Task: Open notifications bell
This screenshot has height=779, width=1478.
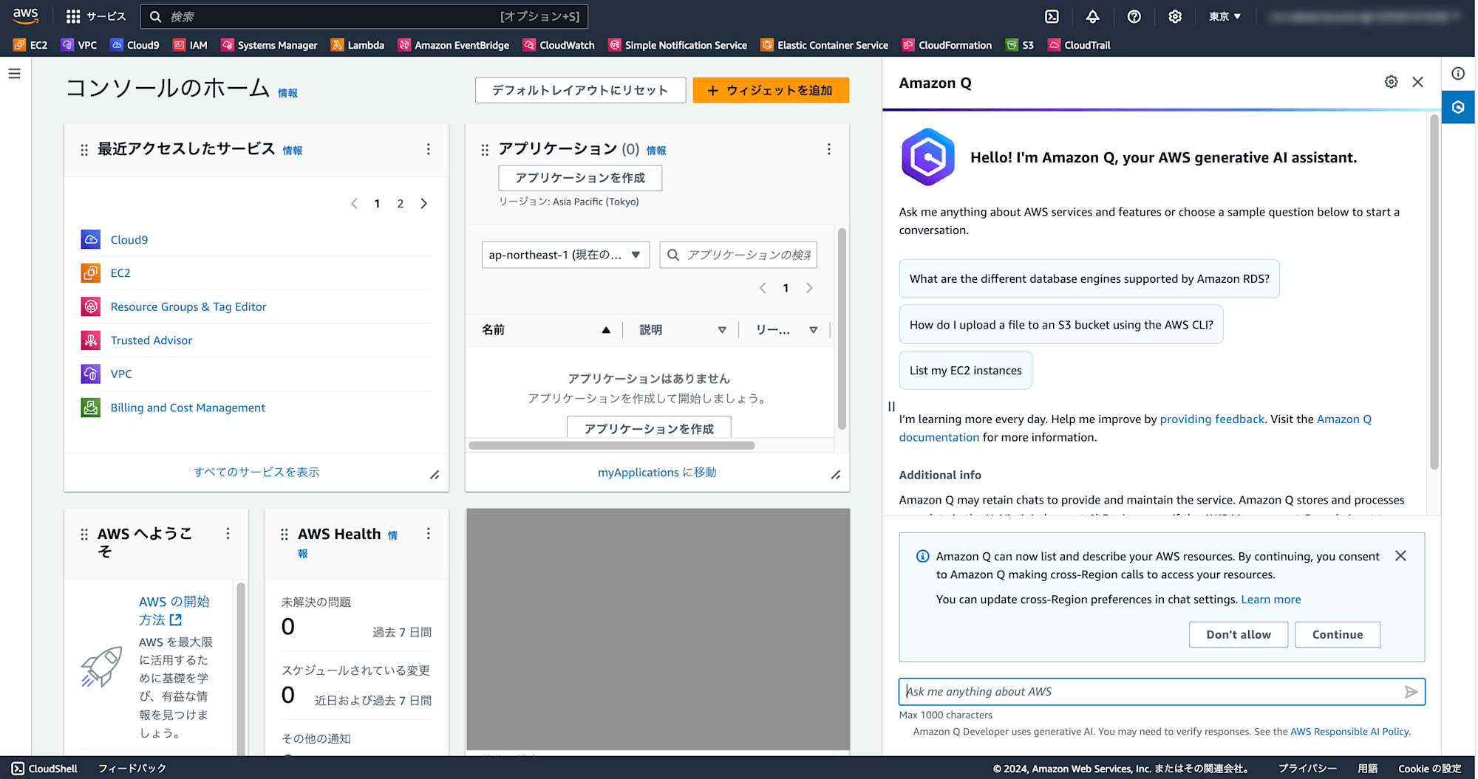Action: [x=1093, y=16]
